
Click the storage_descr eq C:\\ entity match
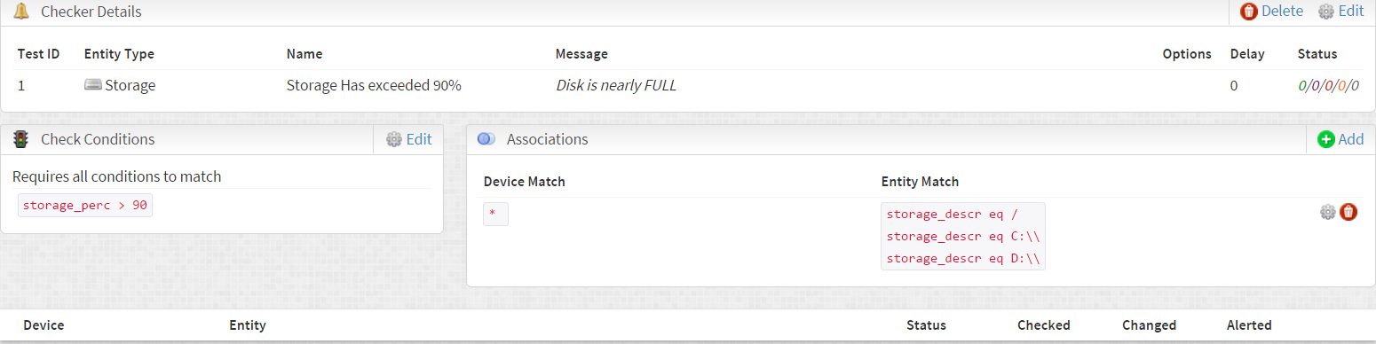click(x=962, y=237)
